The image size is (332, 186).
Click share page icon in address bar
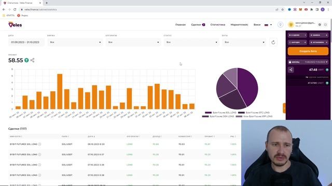277,9
